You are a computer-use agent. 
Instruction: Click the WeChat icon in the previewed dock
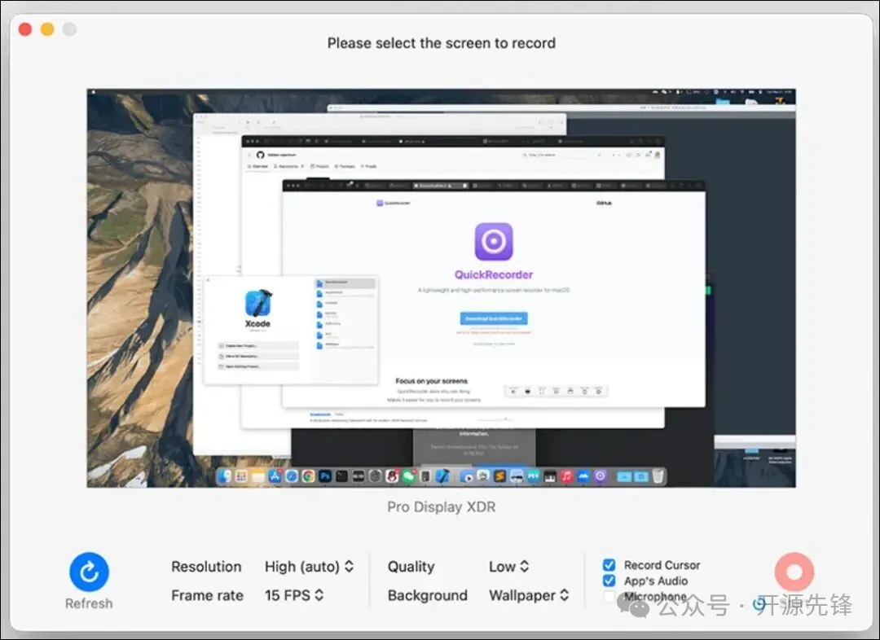coord(409,476)
